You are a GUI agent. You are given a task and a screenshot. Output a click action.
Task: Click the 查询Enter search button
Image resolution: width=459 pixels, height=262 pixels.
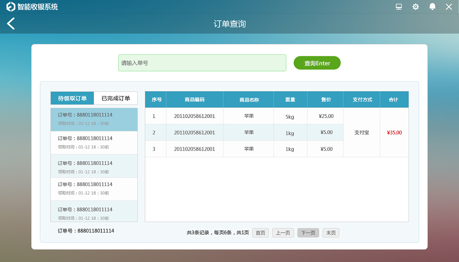[x=317, y=63]
